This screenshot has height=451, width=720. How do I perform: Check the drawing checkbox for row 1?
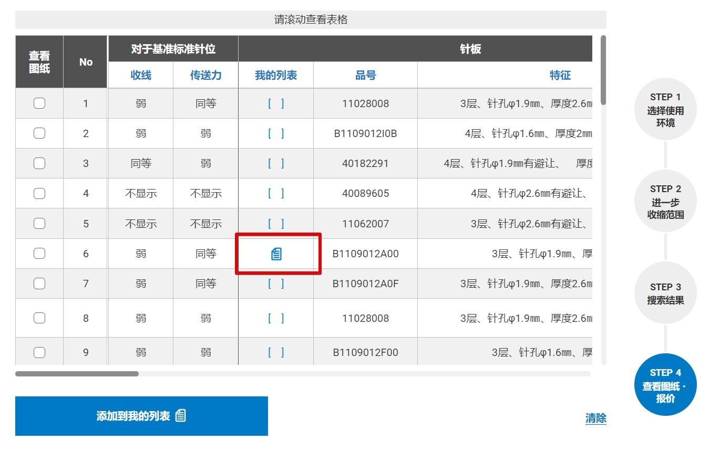(39, 103)
